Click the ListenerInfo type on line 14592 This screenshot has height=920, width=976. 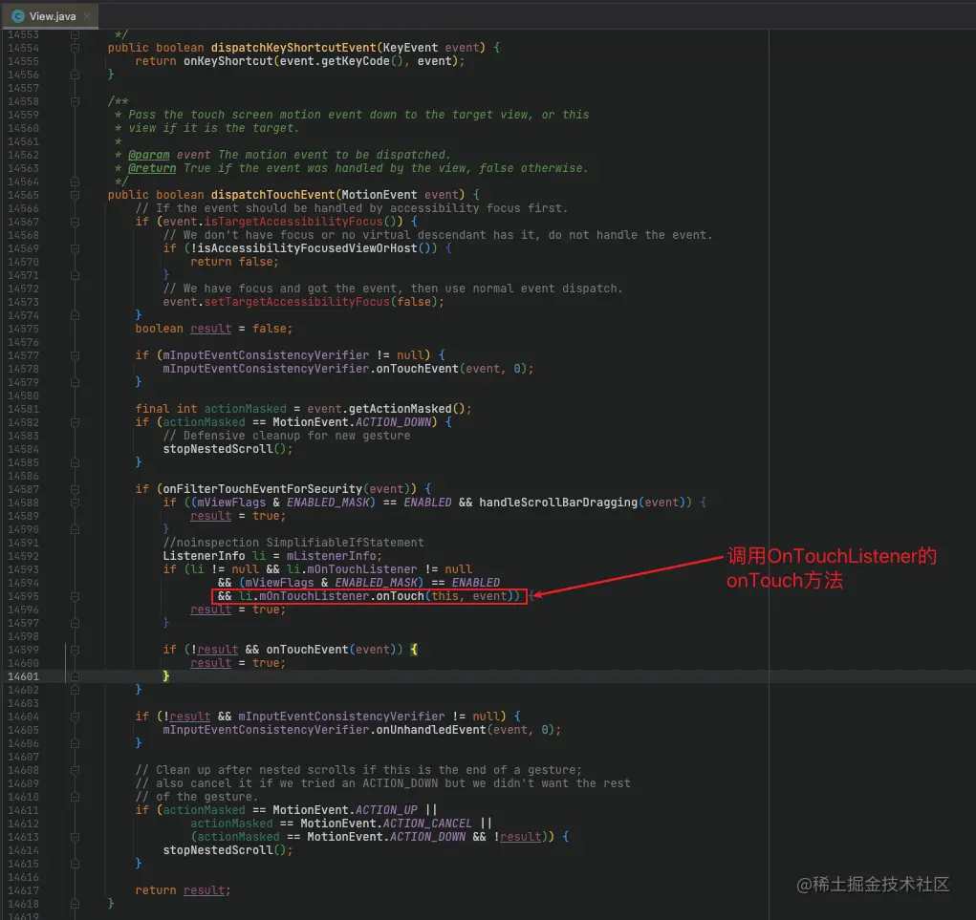click(205, 556)
